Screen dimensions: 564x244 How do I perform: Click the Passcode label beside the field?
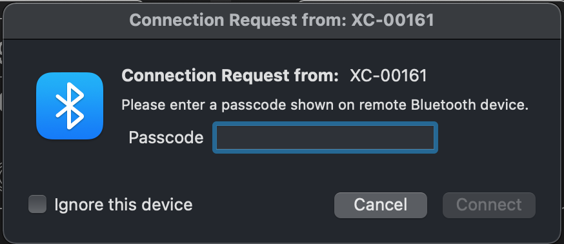click(x=166, y=137)
